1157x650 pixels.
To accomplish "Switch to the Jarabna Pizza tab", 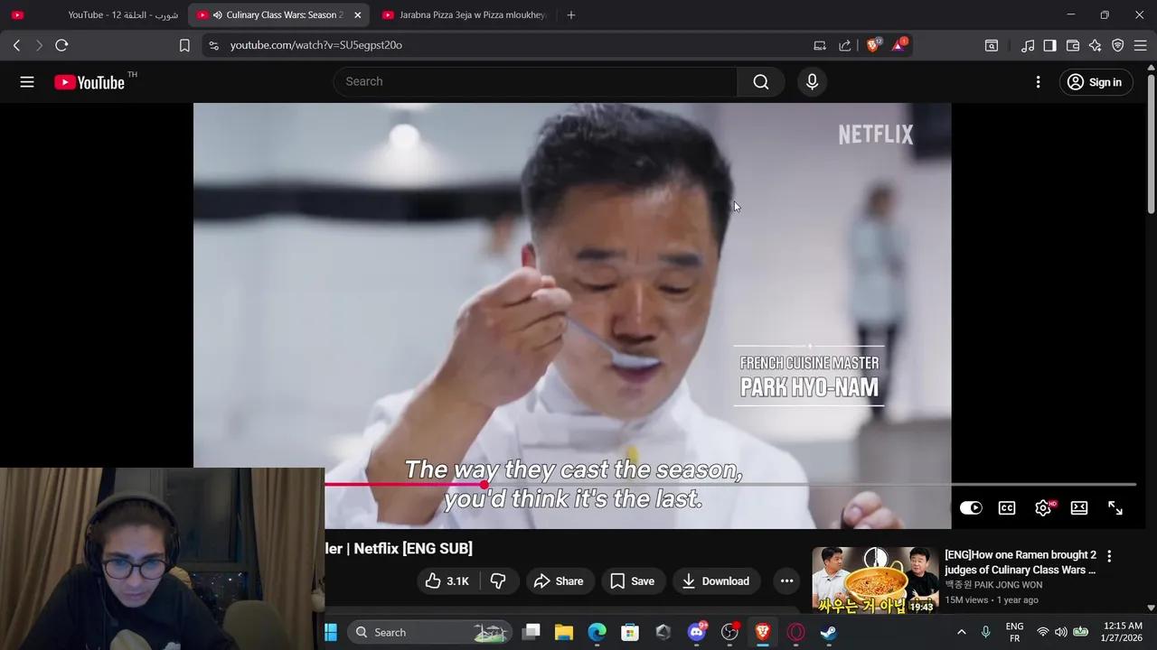I will point(465,15).
